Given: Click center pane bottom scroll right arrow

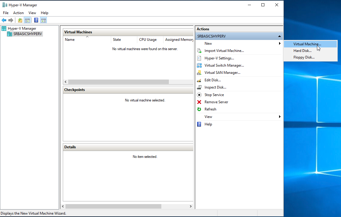Looking at the screenshot, I should click(191, 206).
